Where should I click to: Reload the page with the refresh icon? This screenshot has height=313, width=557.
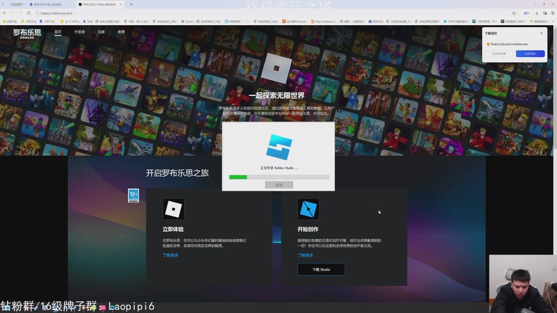click(x=29, y=13)
